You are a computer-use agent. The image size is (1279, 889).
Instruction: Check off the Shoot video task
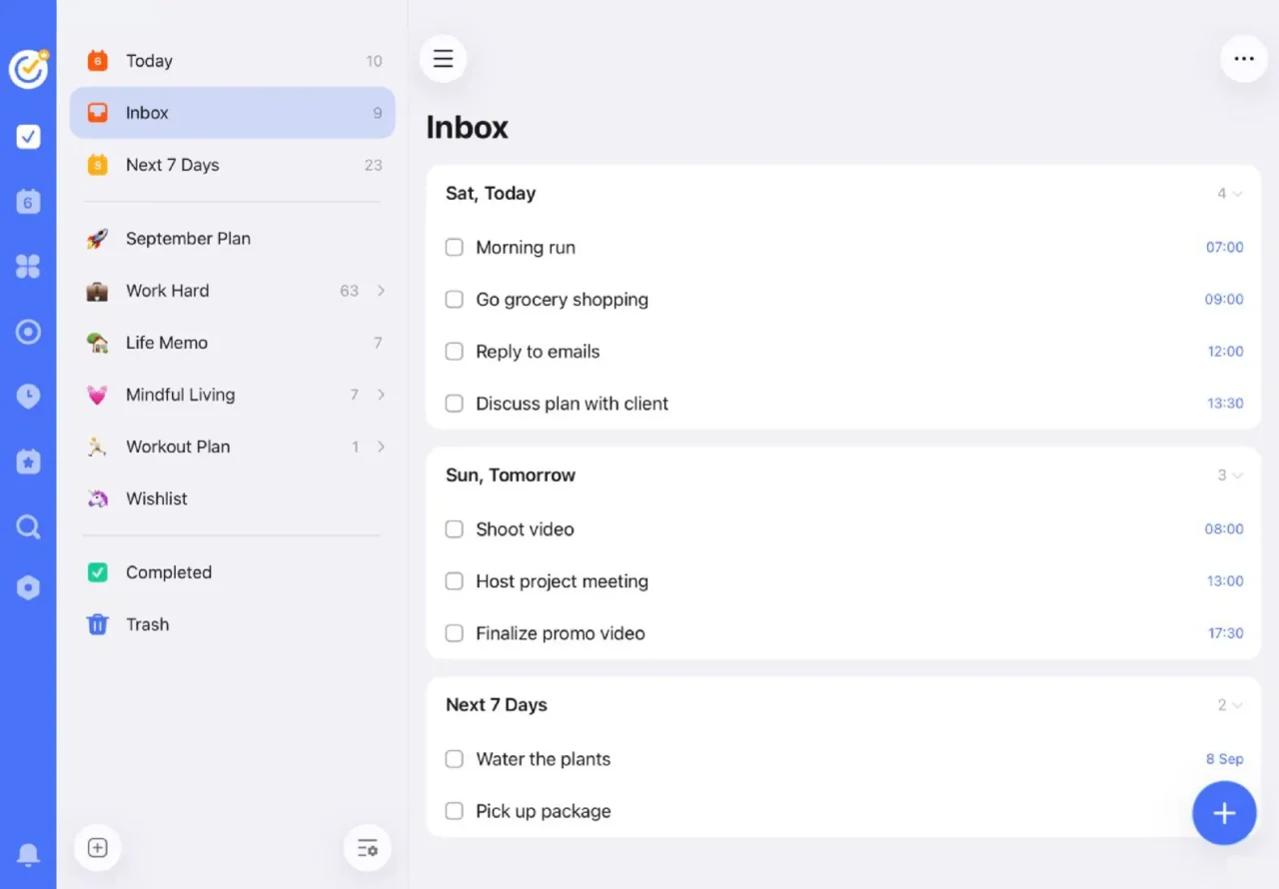click(454, 528)
